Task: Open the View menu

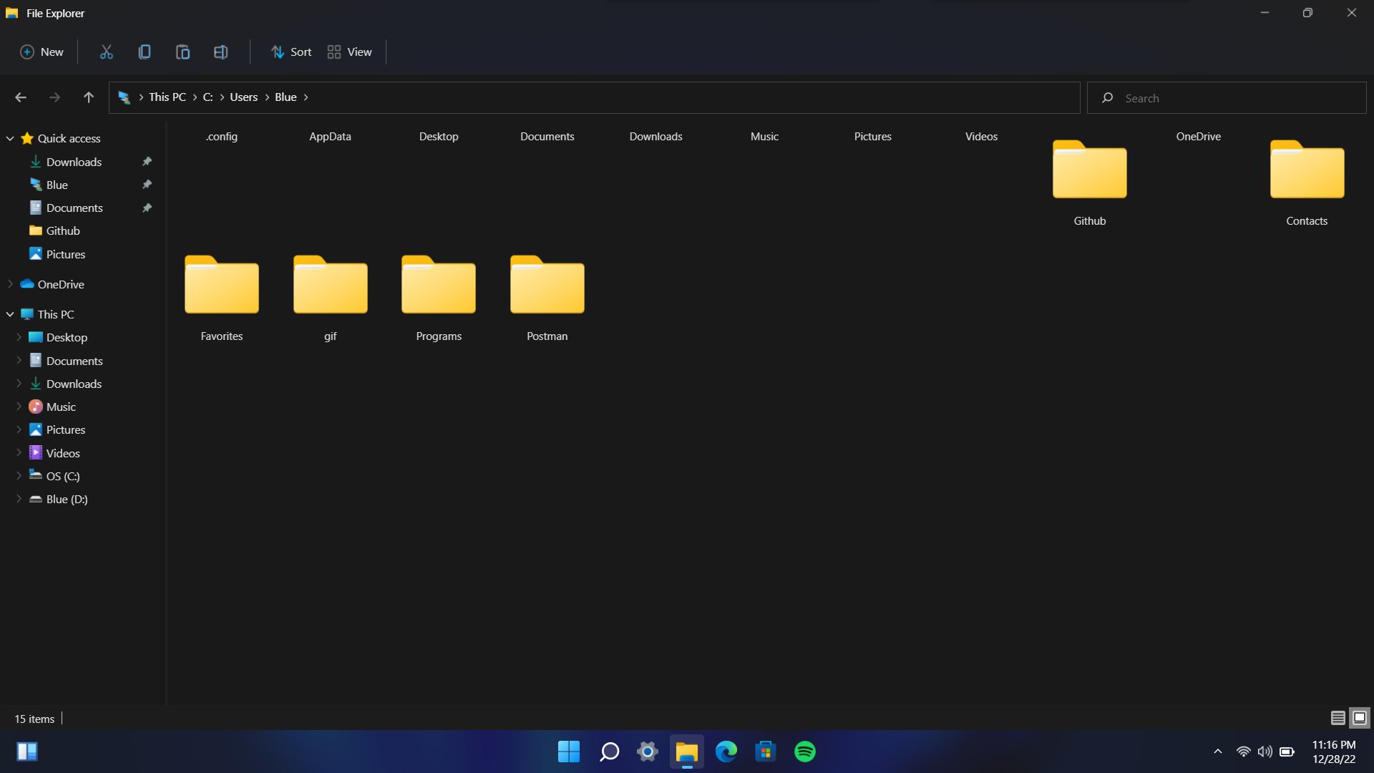Action: pyautogui.click(x=349, y=52)
